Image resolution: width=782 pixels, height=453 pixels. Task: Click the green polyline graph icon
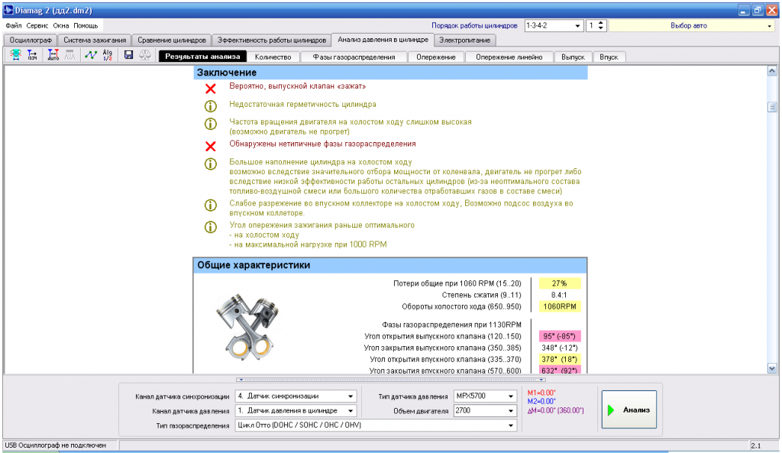click(x=91, y=55)
